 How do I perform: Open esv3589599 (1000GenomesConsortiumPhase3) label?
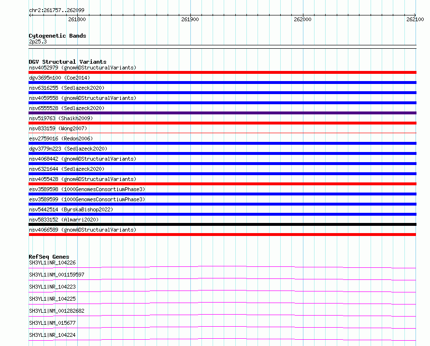click(87, 199)
